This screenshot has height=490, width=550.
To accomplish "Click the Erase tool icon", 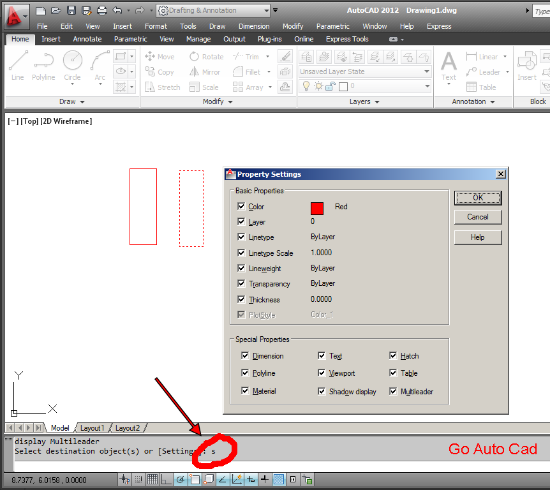I will (285, 57).
